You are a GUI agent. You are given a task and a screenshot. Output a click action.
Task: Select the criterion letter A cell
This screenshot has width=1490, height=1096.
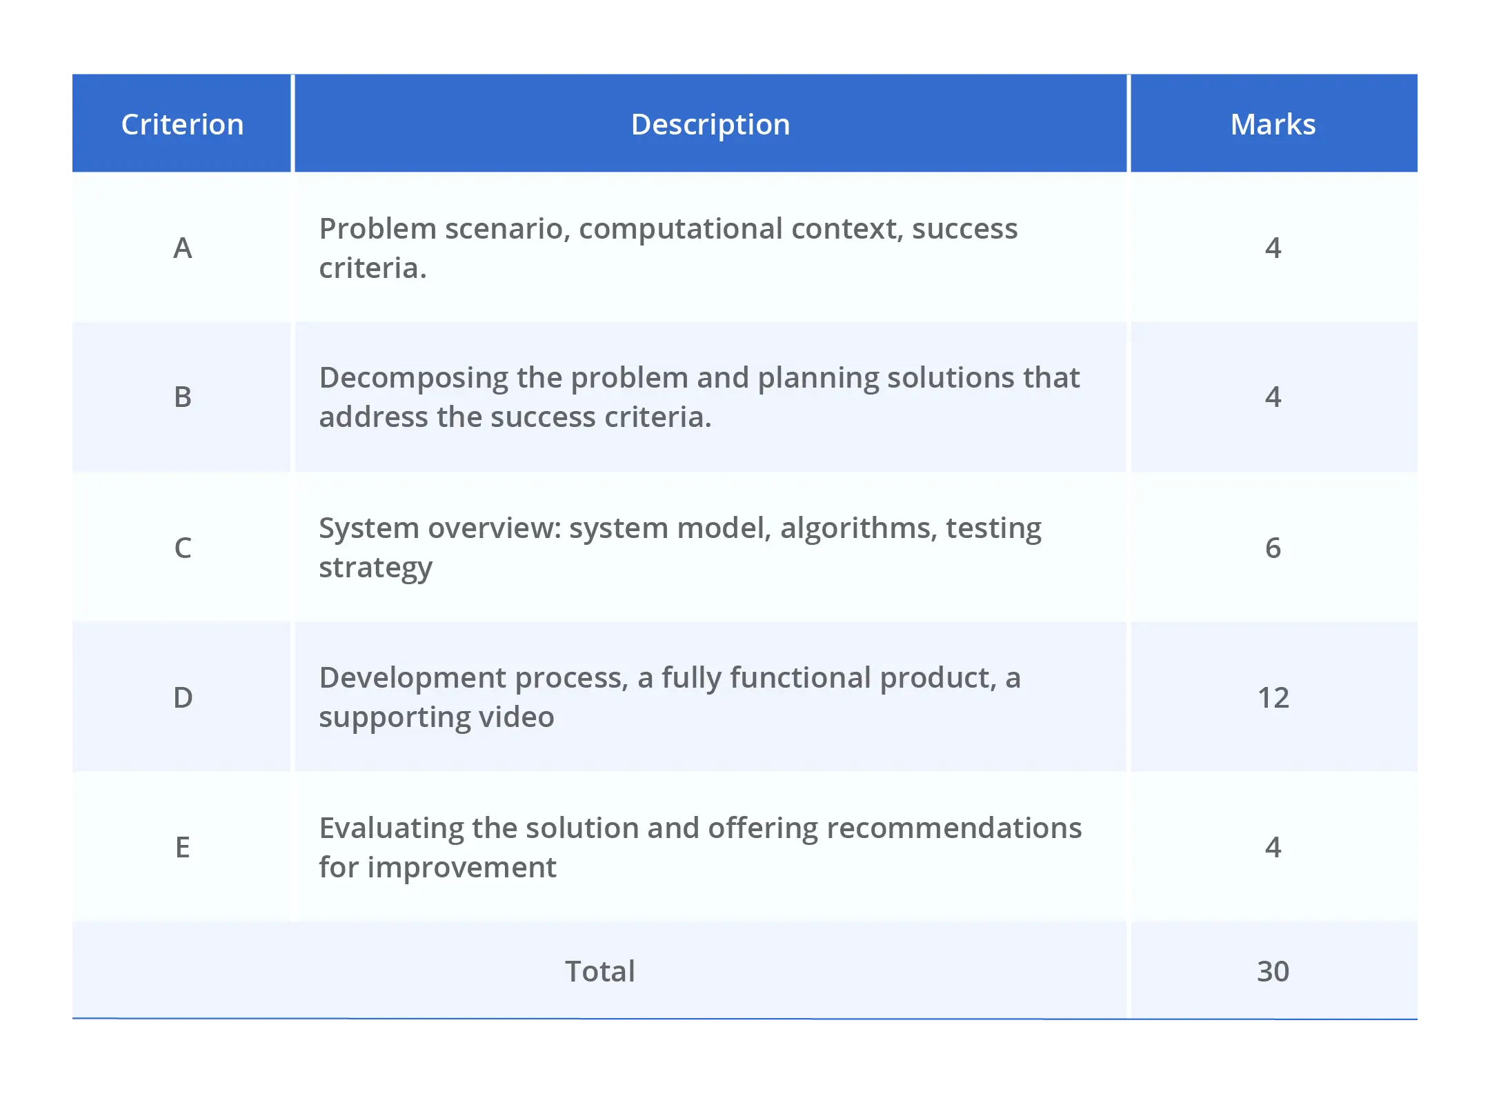pyautogui.click(x=182, y=248)
